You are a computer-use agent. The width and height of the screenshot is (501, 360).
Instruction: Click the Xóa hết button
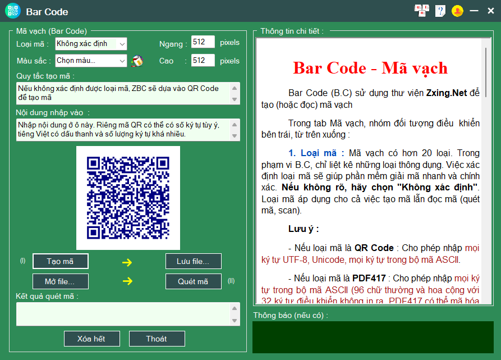(x=91, y=339)
